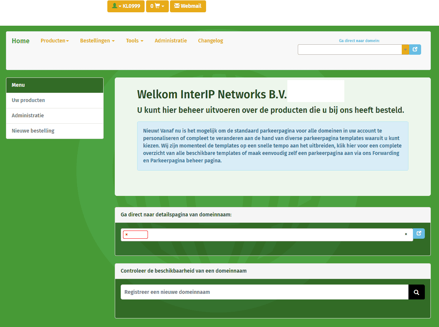
Task: Expand the Bestellingen dropdown menu
Action: click(97, 41)
